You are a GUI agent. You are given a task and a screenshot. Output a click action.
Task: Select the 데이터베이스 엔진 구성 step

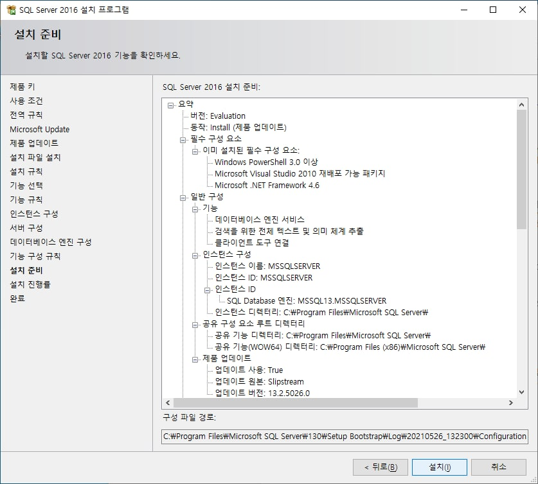click(x=51, y=242)
